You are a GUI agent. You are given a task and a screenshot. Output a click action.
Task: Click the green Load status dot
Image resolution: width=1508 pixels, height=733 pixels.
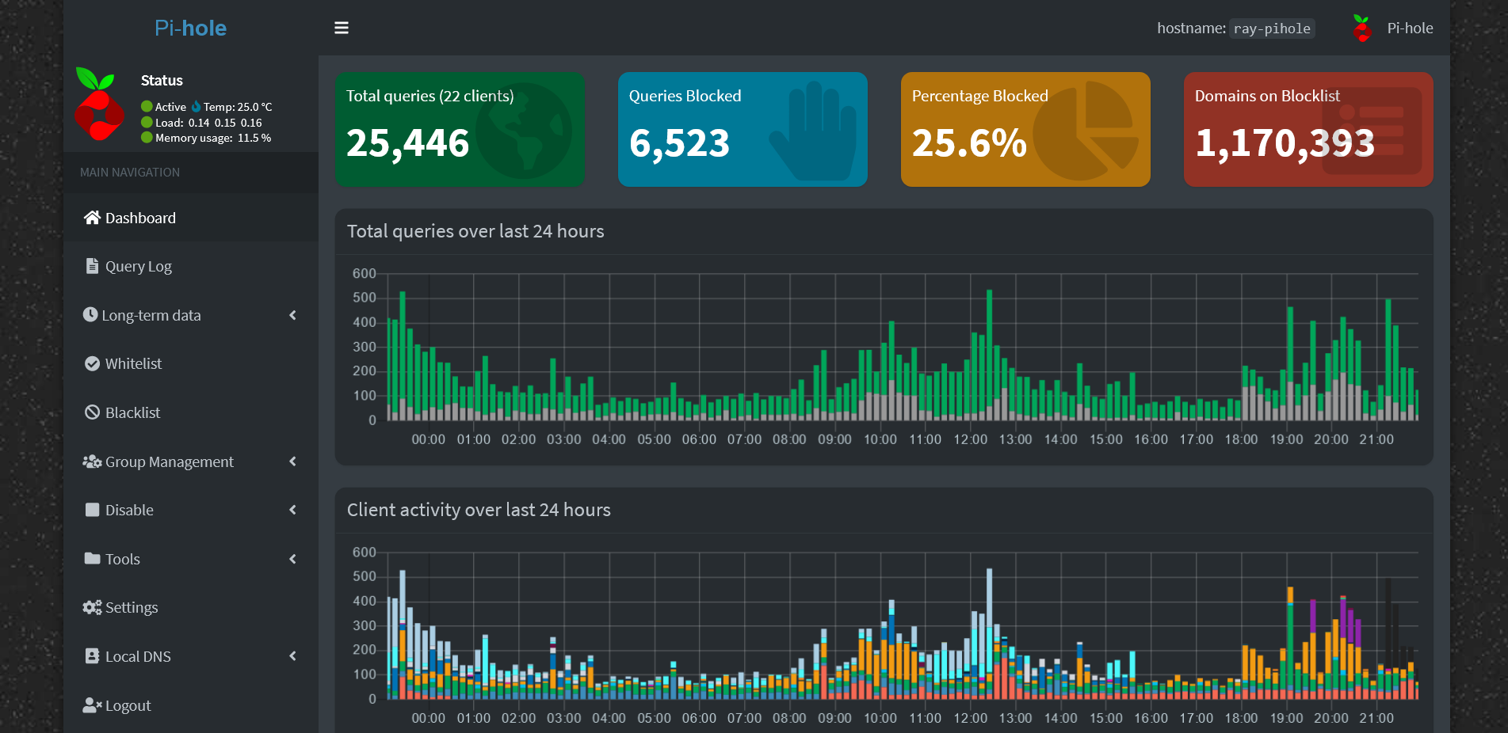pos(147,122)
